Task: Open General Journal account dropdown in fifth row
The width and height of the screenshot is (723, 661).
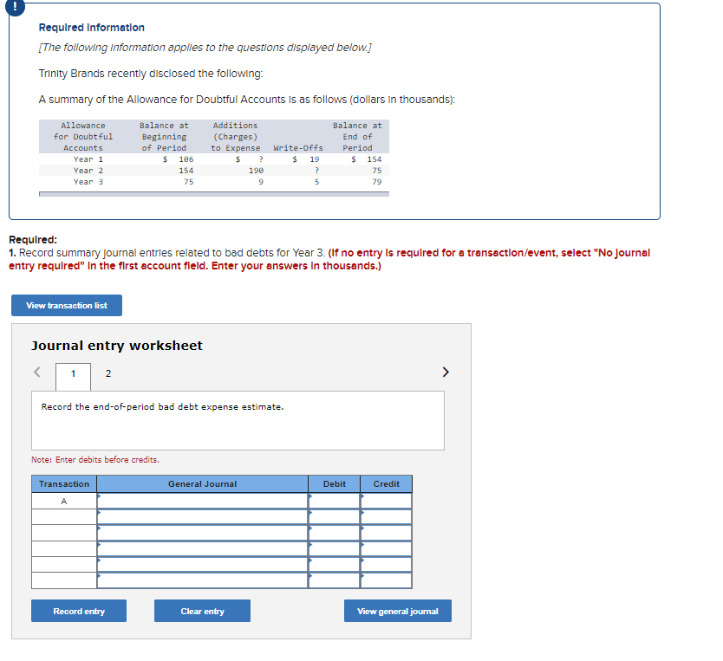Action: coord(202,564)
